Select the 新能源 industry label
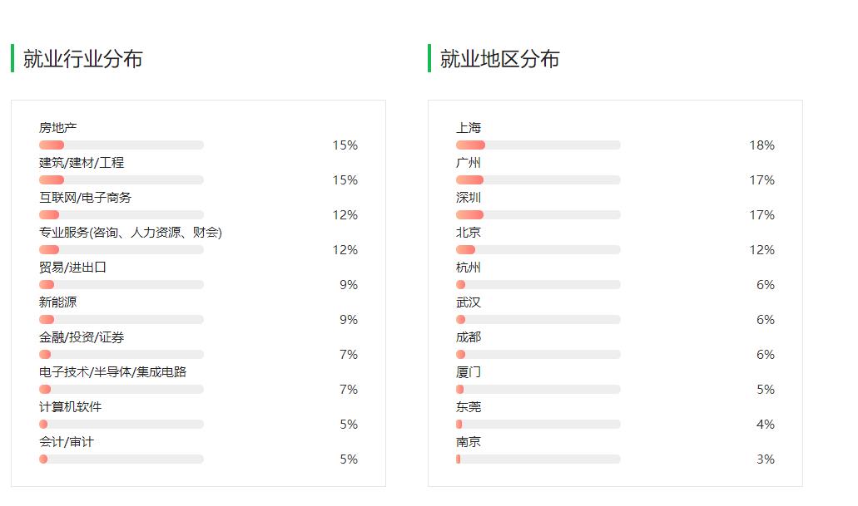The image size is (858, 506). (57, 302)
